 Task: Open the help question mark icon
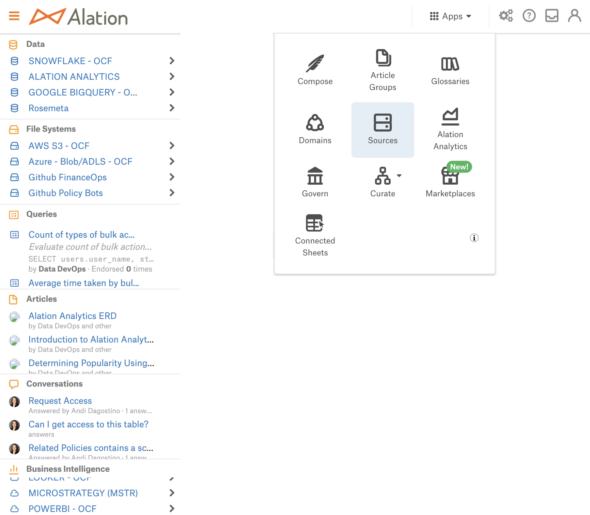[529, 16]
